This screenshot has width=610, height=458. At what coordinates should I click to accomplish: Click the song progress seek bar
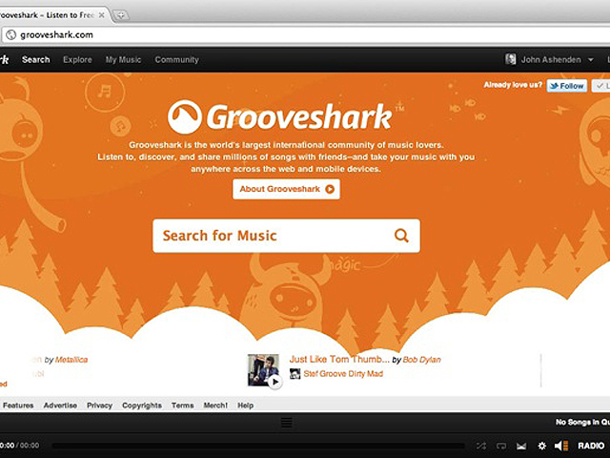pyautogui.click(x=258, y=446)
